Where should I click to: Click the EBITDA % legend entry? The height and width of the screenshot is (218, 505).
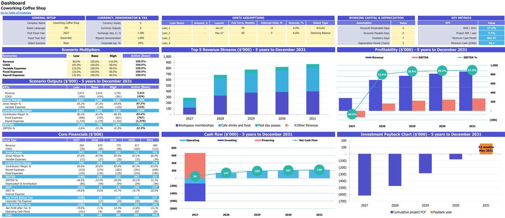pos(466,57)
